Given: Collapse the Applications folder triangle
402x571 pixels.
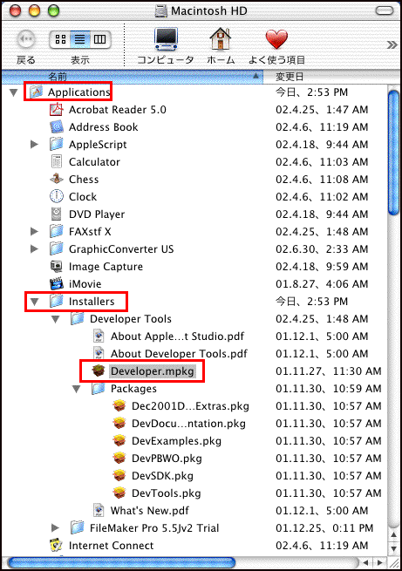Looking at the screenshot, I should pos(14,92).
